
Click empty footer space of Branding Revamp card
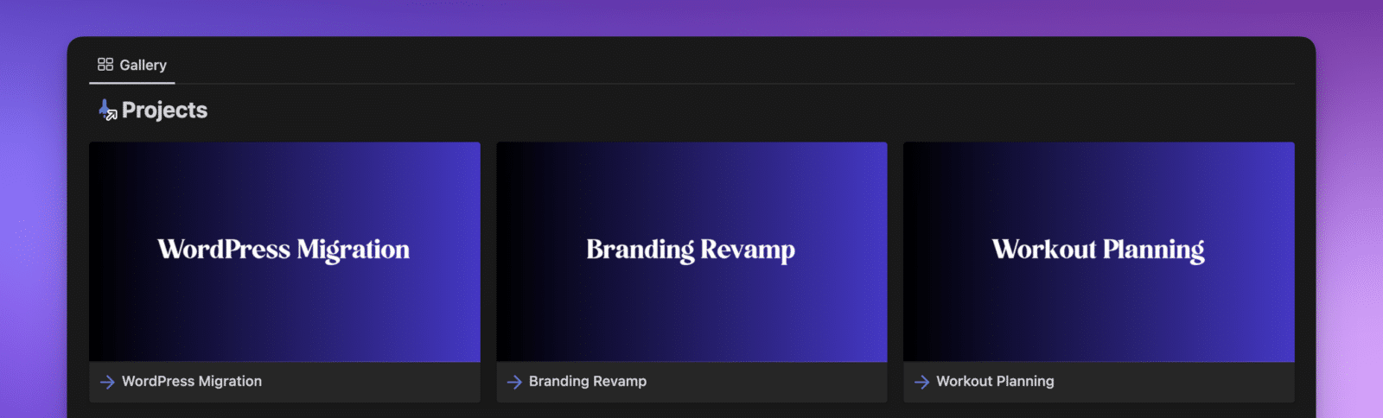tap(778, 382)
